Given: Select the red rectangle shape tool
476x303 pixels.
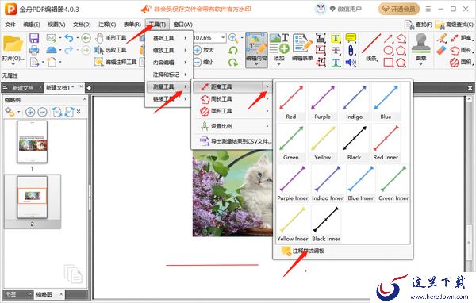Looking at the screenshot, I should [x=389, y=63].
